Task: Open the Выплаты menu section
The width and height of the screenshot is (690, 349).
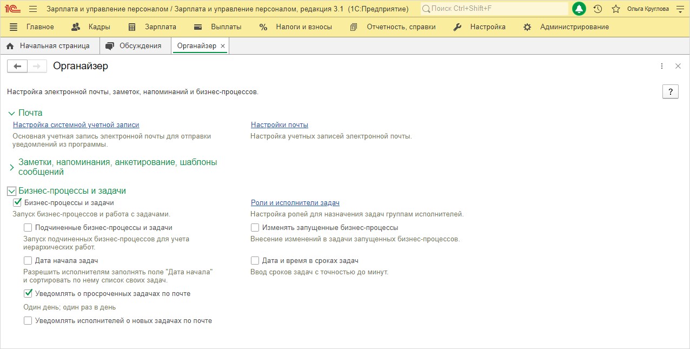Action: pos(226,27)
